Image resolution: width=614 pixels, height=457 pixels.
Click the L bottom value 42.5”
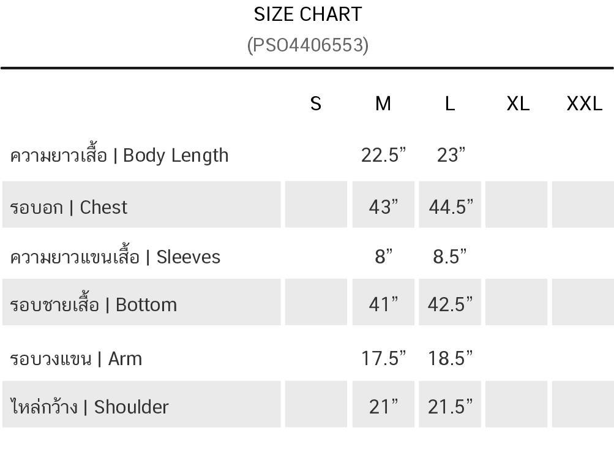pyautogui.click(x=451, y=304)
